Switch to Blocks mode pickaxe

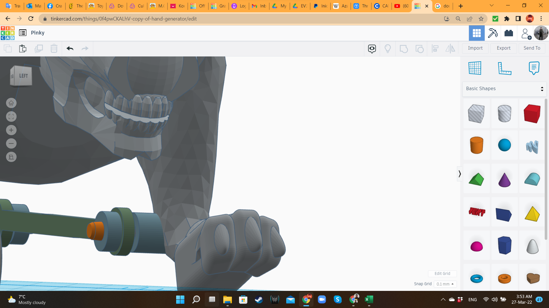[x=493, y=33]
